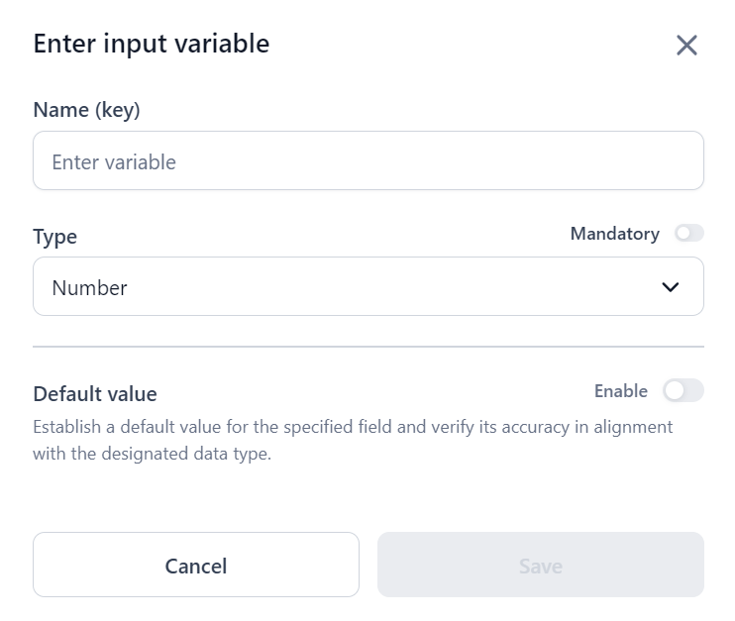Click the Enter input variable title

coord(151,44)
